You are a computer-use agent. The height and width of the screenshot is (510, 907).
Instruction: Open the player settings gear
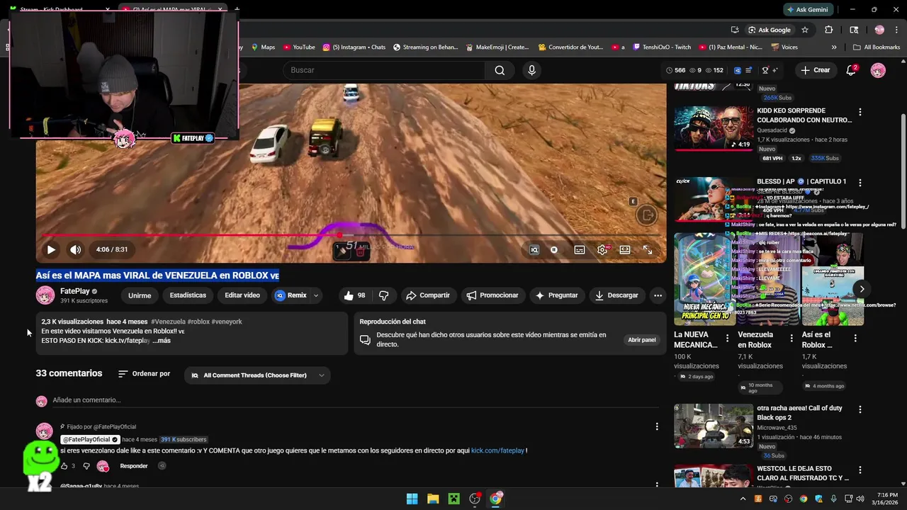point(602,249)
